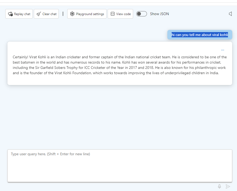Click the gear icon for Playground settings
237x191 pixels.
(72, 14)
